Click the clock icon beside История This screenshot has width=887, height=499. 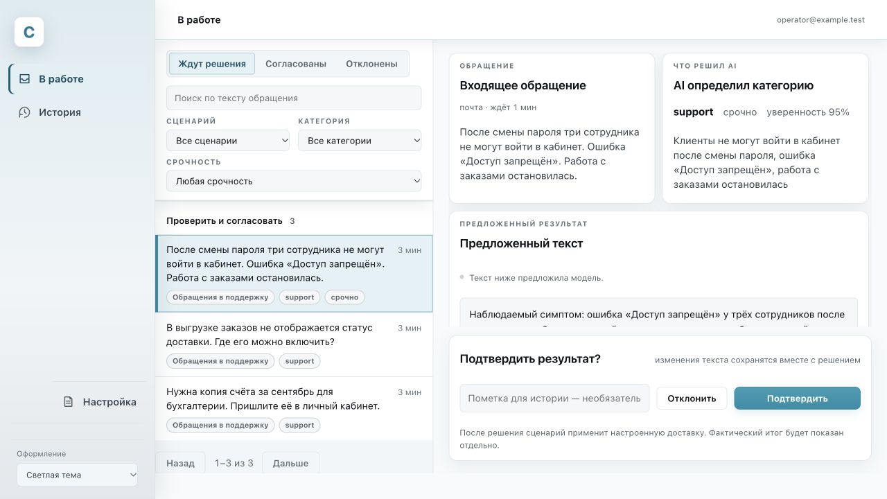(x=24, y=112)
